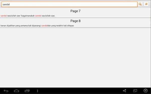
Task: Select the snippet 'kanan dijadikan yang pertama kali'
Action: 37,26
